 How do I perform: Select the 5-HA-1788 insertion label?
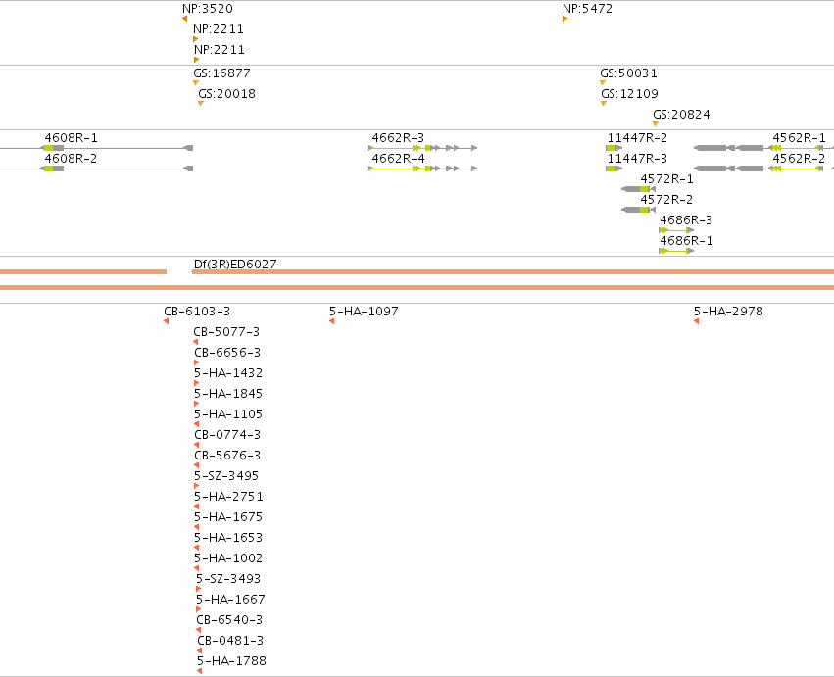231,661
